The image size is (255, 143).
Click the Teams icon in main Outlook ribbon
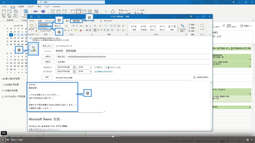[x=43, y=11]
